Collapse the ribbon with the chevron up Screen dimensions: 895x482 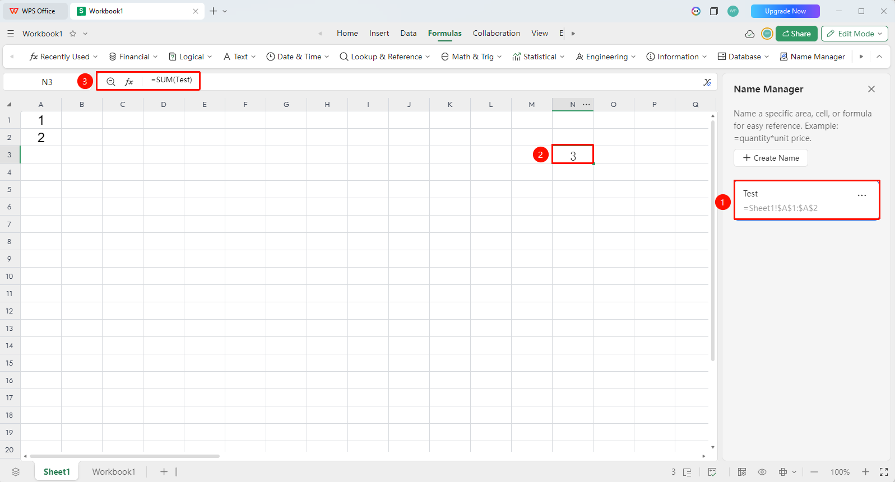[879, 57]
